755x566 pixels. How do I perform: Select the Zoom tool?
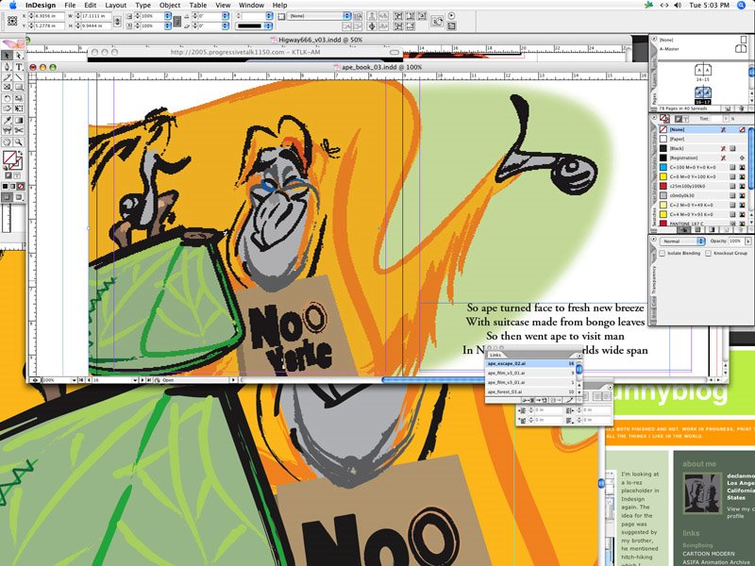[x=19, y=142]
